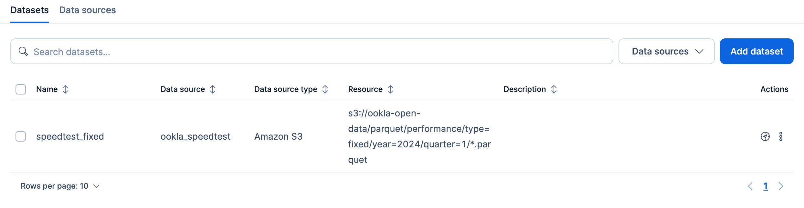Sort by Name column arrows
804x208 pixels.
point(65,89)
